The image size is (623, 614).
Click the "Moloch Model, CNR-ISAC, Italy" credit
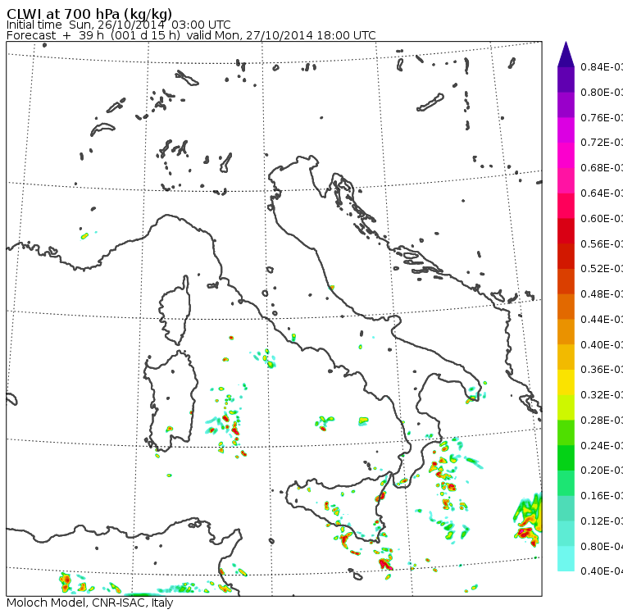[90, 603]
